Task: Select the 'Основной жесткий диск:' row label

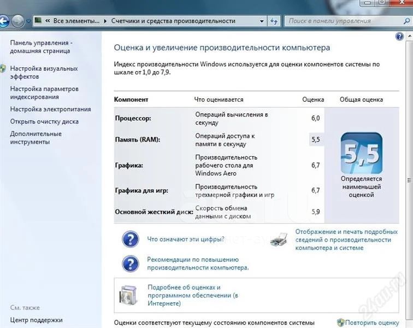Action: [x=154, y=212]
